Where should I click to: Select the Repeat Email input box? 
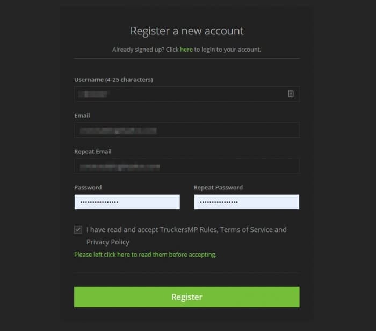click(186, 166)
